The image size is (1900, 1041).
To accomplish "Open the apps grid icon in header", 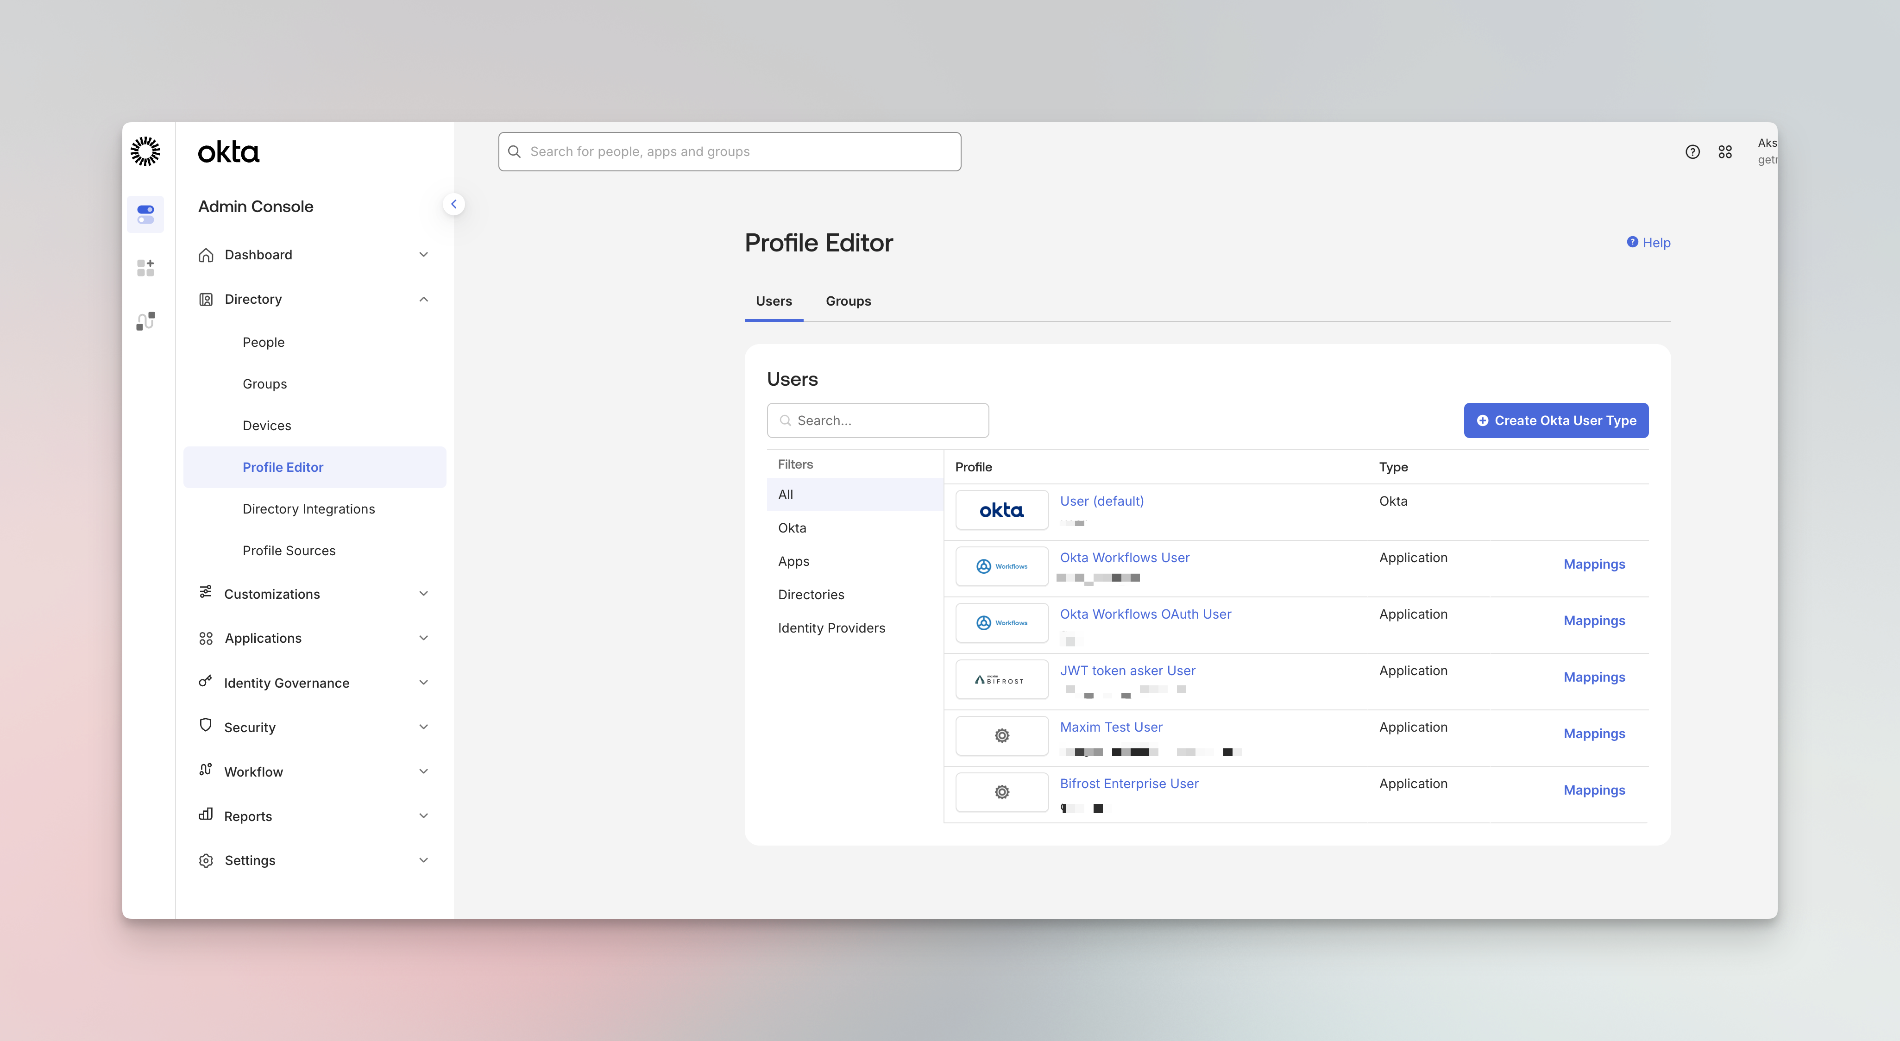I will coord(1725,152).
